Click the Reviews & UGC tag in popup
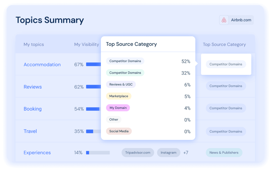Image resolution: width=272 pixels, height=171 pixels. 121,85
